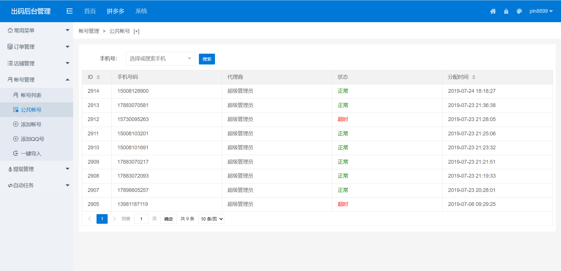Image resolution: width=561 pixels, height=271 pixels.
Task: Collapse the sidebar using the hamburger icon
Action: 69,11
